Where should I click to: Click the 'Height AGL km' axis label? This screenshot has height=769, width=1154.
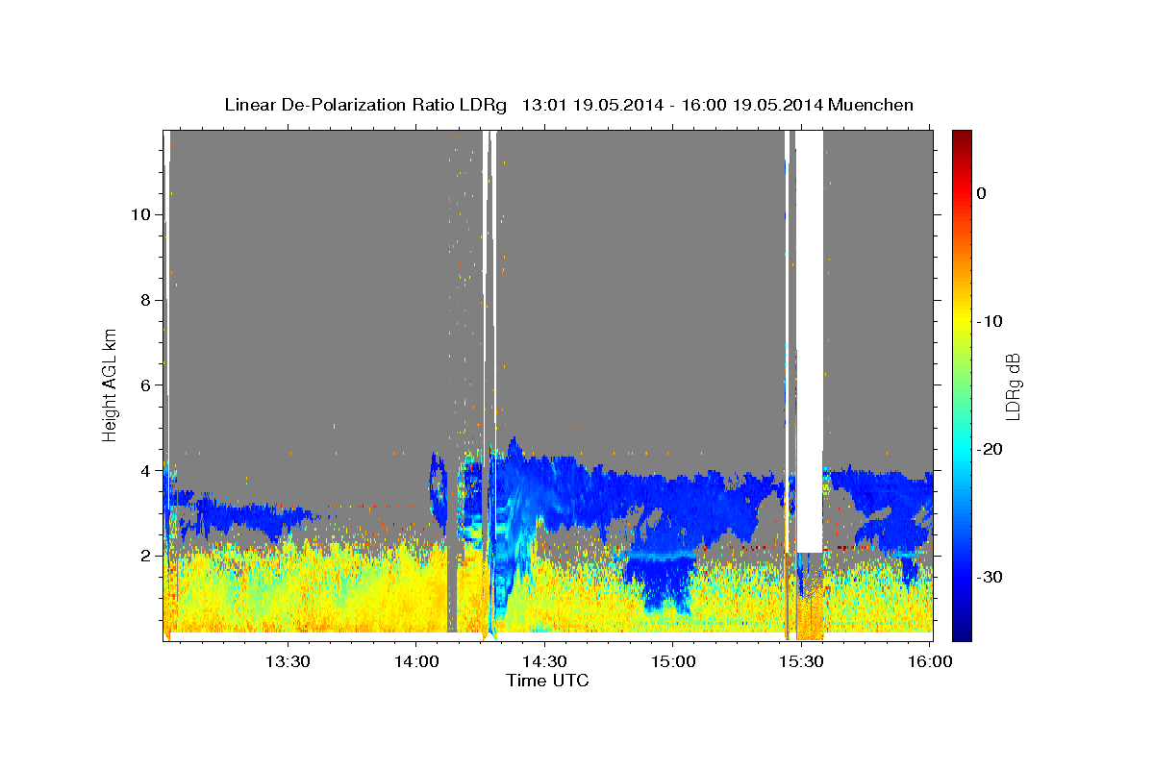click(111, 384)
